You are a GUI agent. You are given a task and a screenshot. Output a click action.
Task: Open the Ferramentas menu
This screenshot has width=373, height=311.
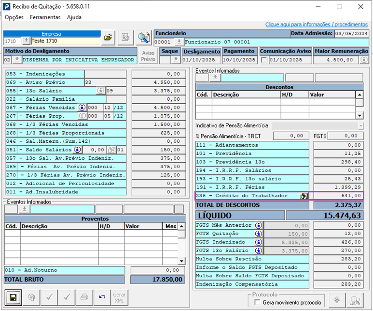pyautogui.click(x=45, y=17)
